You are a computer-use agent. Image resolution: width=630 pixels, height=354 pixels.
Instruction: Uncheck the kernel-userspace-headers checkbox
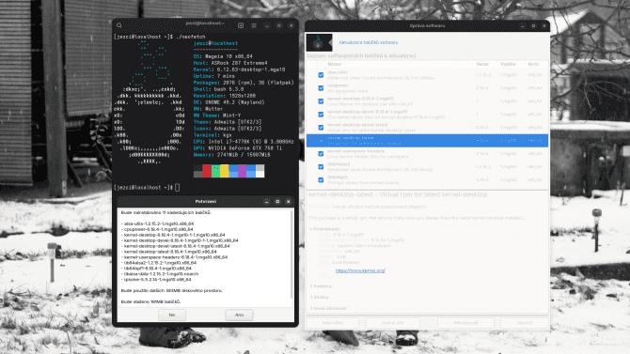pos(321,154)
